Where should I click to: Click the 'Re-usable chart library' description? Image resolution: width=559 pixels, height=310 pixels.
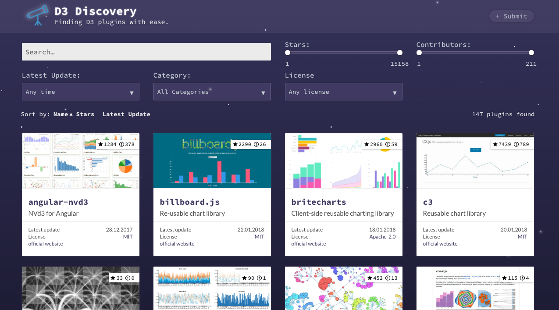pyautogui.click(x=192, y=214)
